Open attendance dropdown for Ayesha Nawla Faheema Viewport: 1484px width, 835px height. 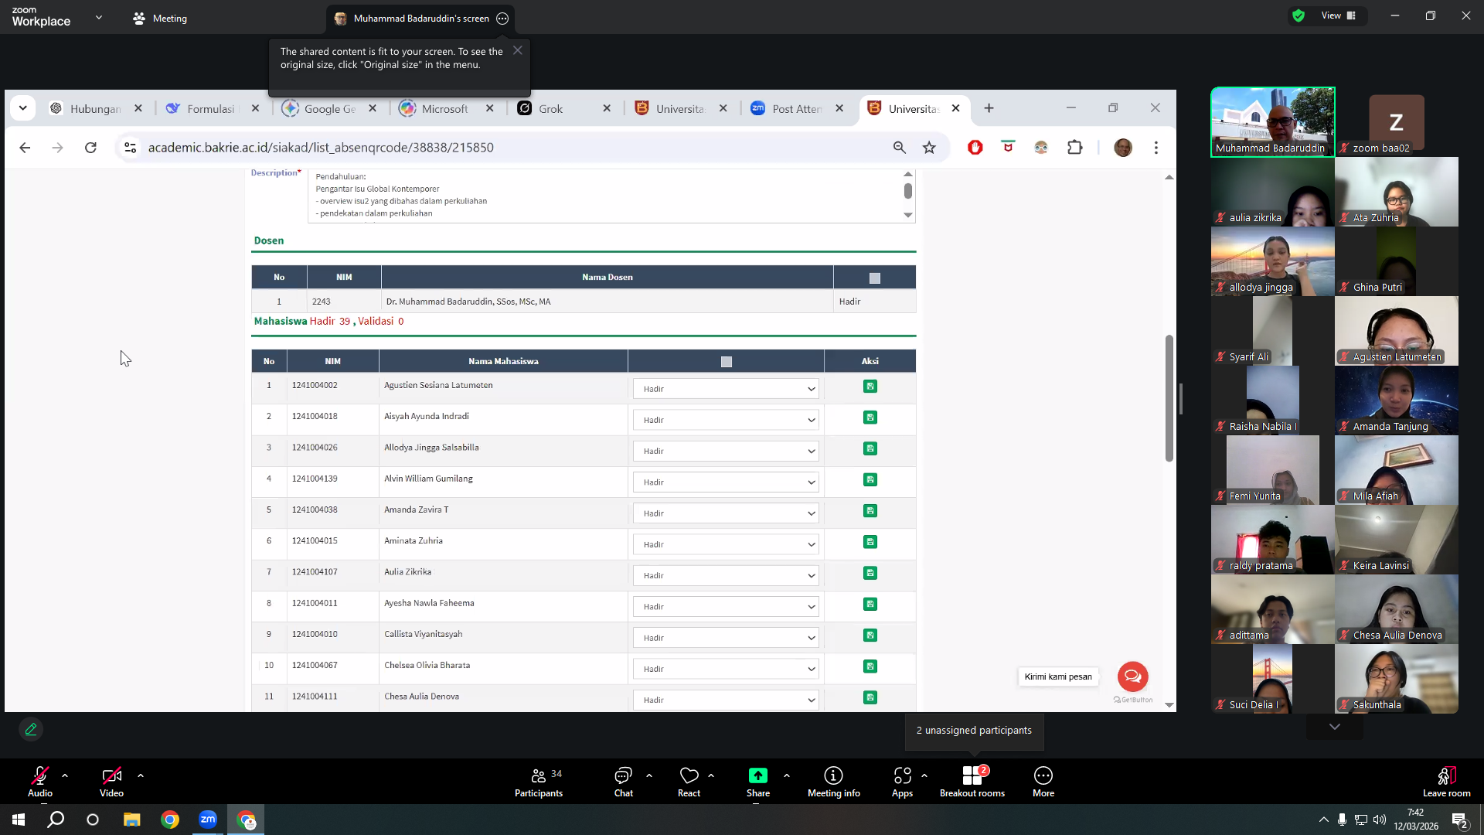pos(726,607)
